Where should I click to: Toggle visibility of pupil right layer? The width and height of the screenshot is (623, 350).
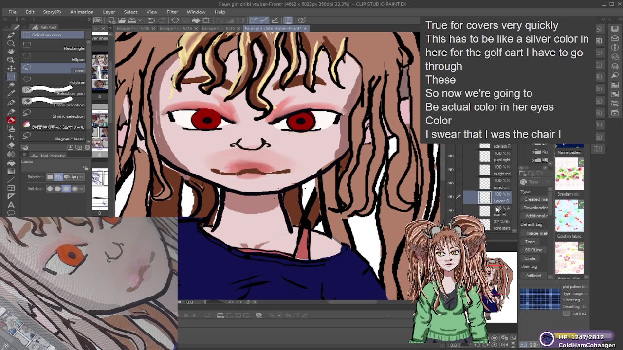click(451, 157)
